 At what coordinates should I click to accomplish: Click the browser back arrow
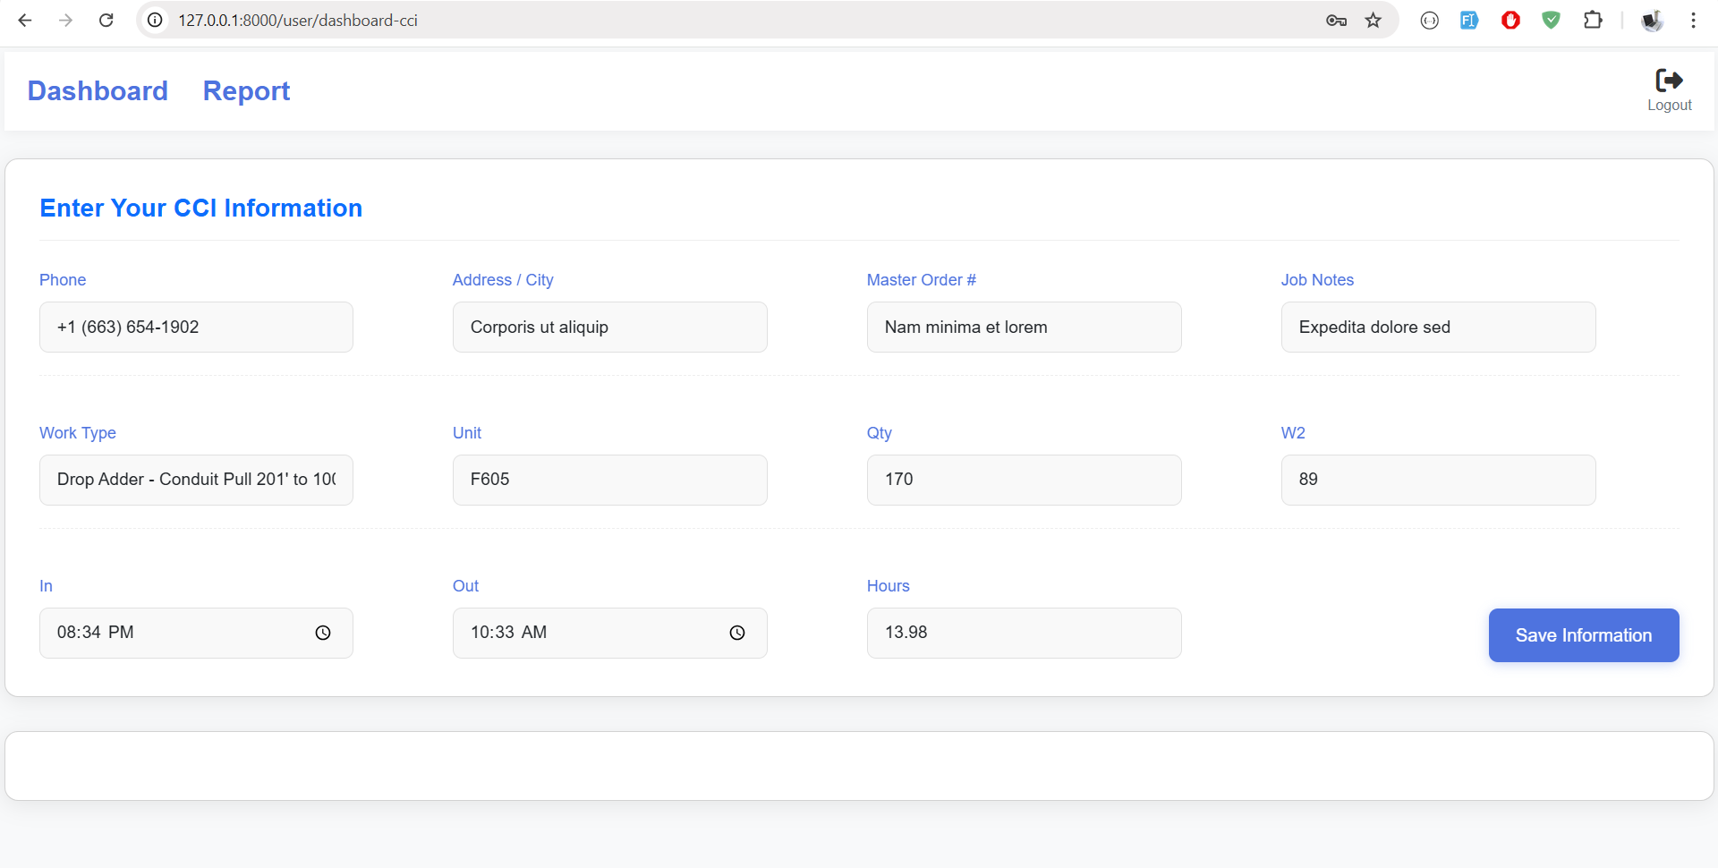(x=25, y=20)
